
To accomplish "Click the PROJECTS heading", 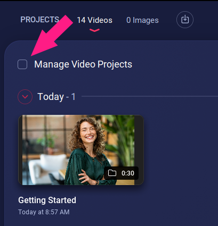I will pos(39,20).
